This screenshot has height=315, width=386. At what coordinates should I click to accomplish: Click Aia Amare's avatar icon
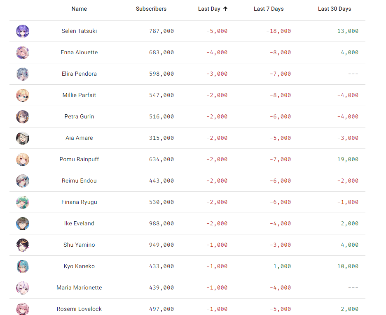[x=23, y=138]
